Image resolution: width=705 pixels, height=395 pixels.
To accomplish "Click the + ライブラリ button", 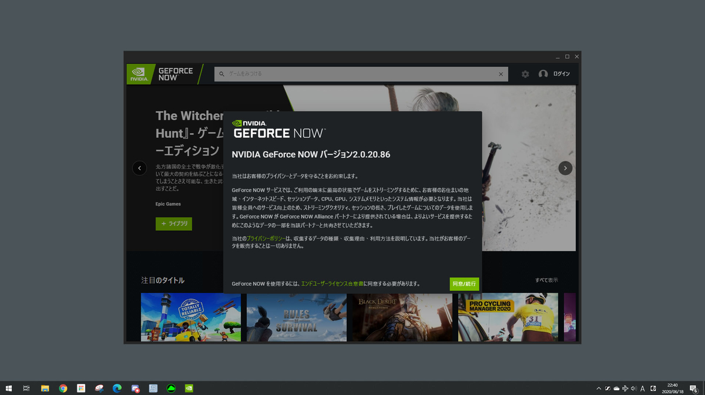I will click(x=174, y=224).
